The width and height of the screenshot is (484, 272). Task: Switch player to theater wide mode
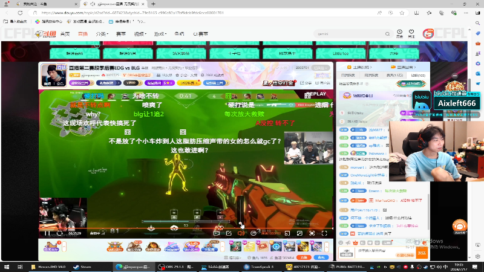click(x=299, y=233)
